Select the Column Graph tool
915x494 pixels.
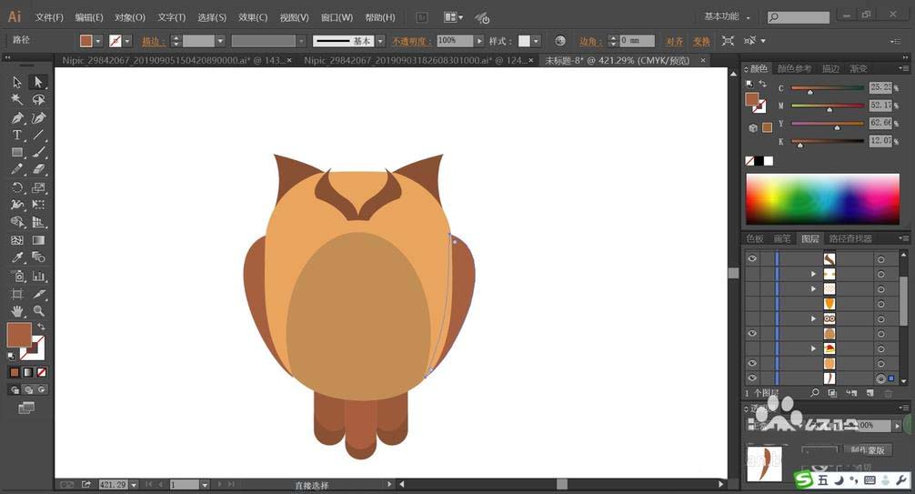coord(38,277)
